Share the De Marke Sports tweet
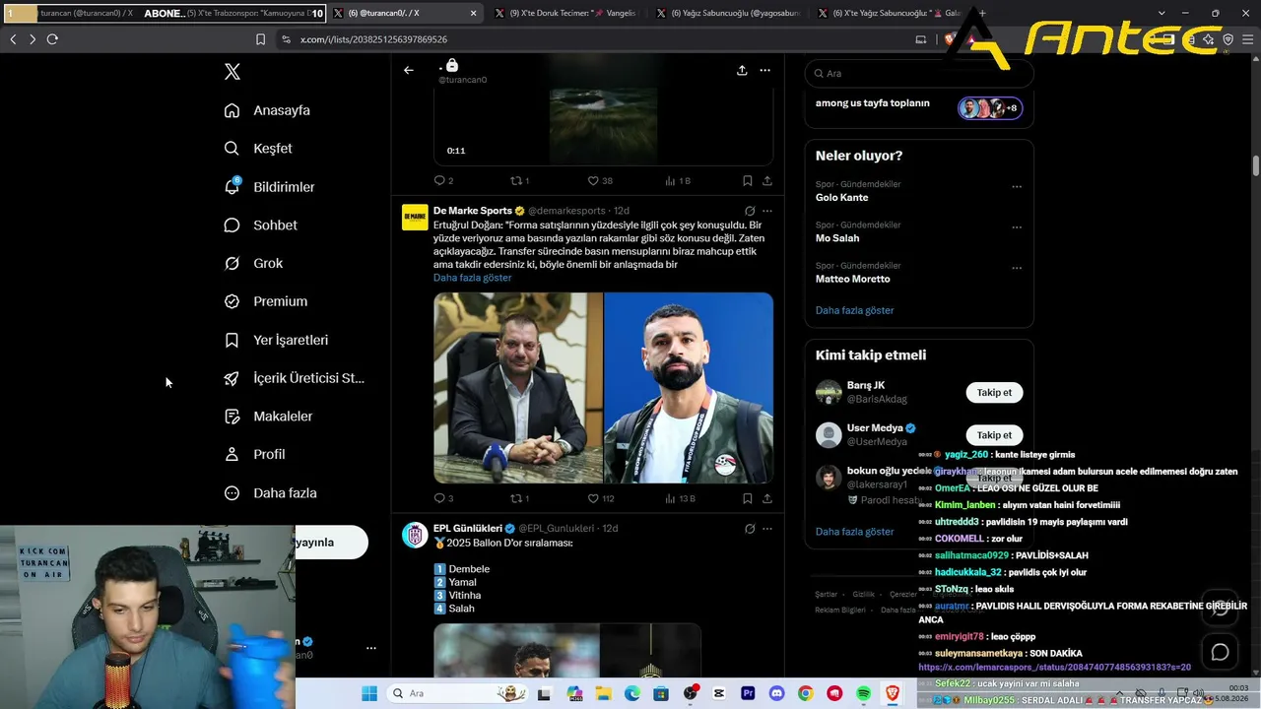Image resolution: width=1261 pixels, height=709 pixels. [x=767, y=499]
